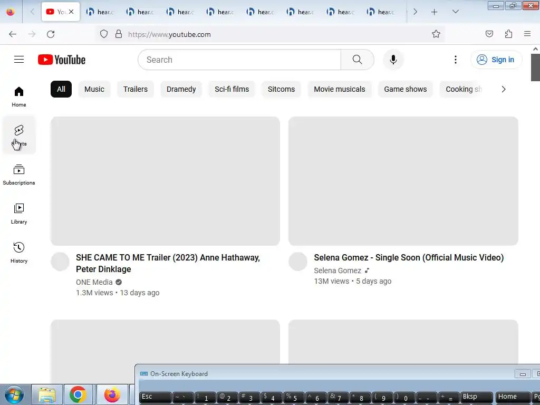The image size is (540, 405).
Task: Click Esc on On-Screen Keyboard
Action: click(155, 397)
